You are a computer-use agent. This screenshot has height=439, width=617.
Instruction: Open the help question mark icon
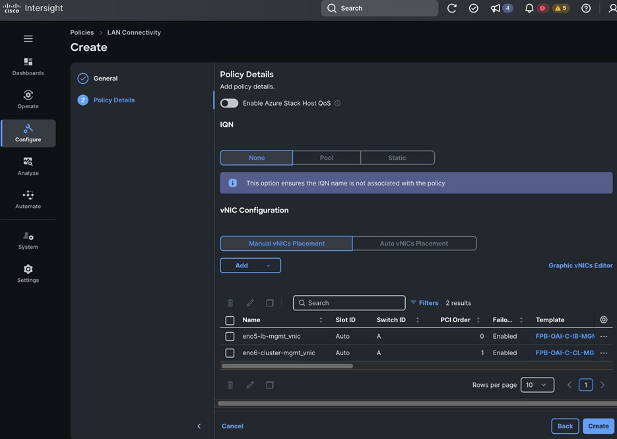click(x=586, y=9)
